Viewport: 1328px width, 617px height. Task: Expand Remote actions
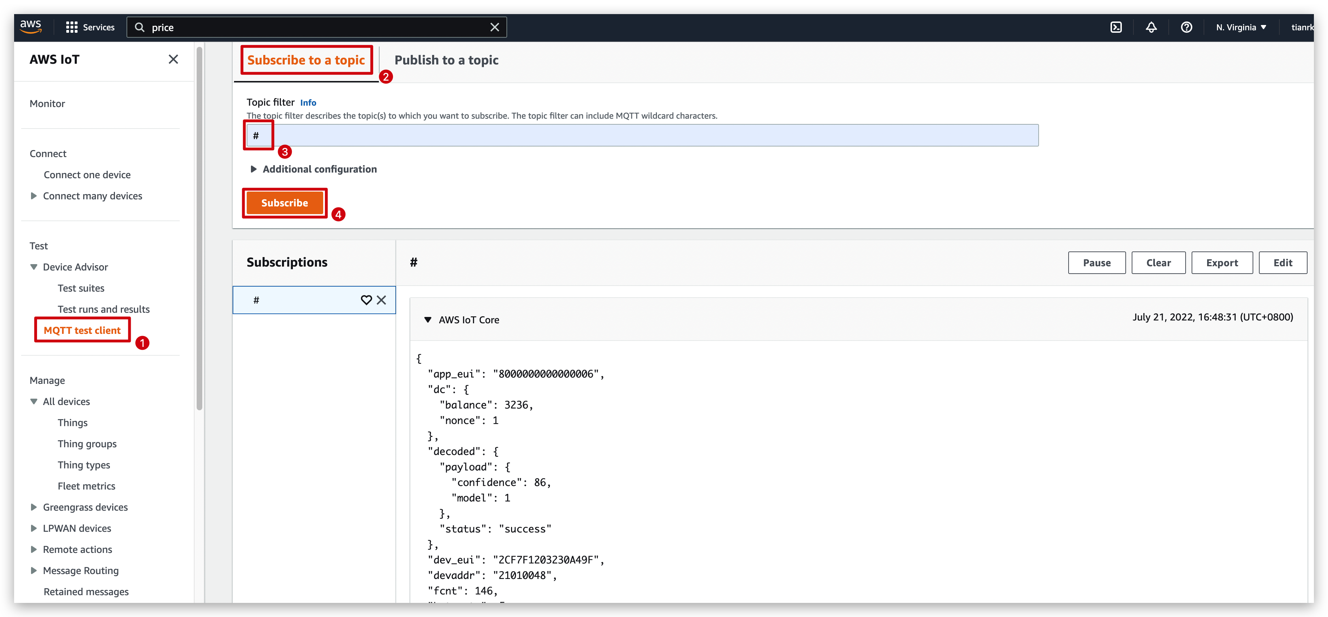(33, 549)
